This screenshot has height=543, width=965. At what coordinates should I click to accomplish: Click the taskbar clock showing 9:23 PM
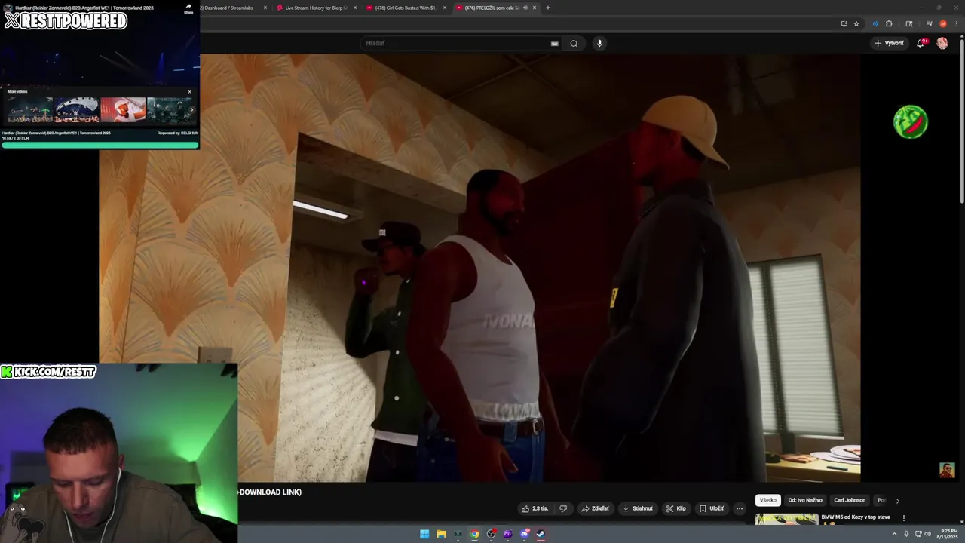coord(948,534)
